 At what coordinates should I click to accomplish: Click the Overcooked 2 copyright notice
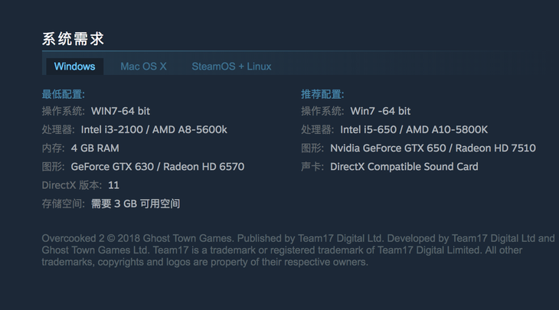[298, 250]
